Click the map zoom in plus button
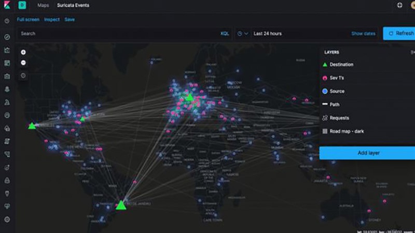The height and width of the screenshot is (233, 415). [x=23, y=52]
